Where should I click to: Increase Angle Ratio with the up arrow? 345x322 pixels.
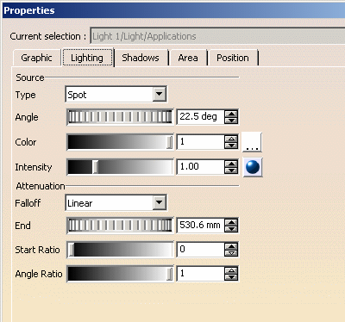click(231, 270)
